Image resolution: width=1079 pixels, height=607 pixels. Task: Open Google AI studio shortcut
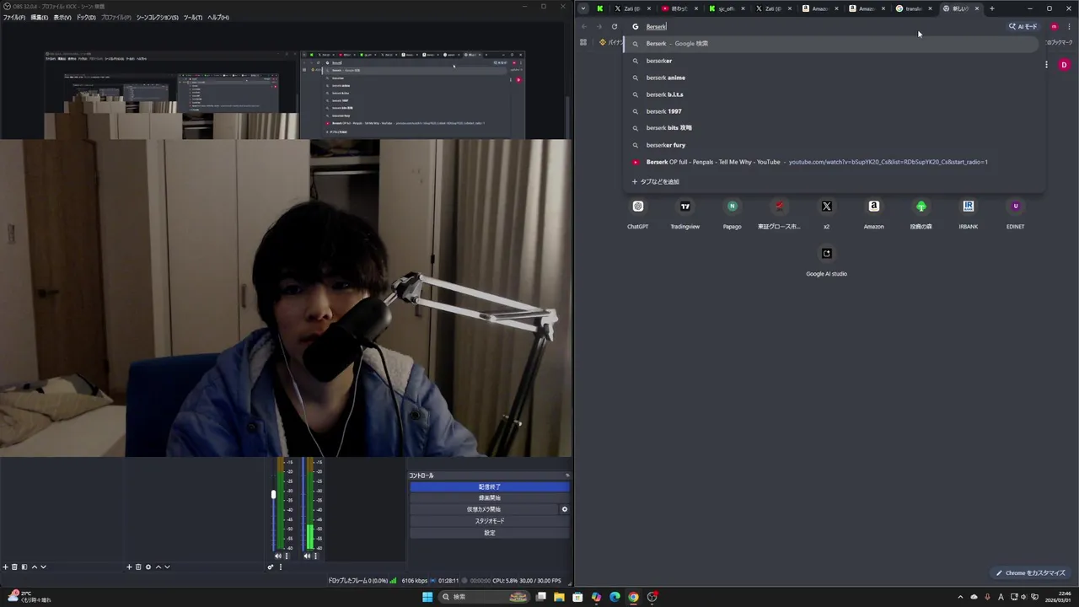coord(826,261)
